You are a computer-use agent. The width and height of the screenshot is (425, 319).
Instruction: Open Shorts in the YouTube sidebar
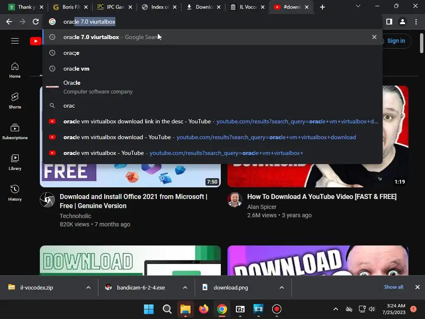pyautogui.click(x=15, y=101)
